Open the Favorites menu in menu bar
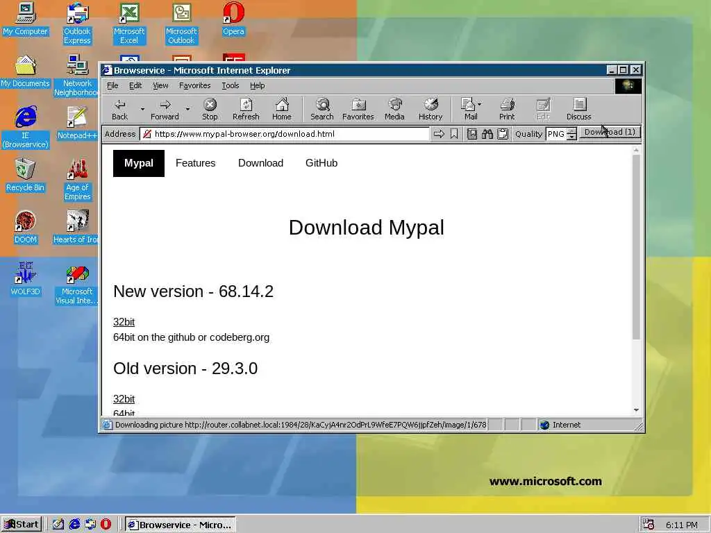Image resolution: width=711 pixels, height=533 pixels. [x=194, y=85]
